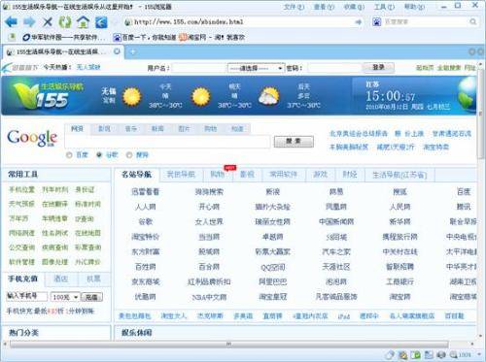Click today's sunny weather icon
Image resolution: width=486 pixels, height=362 pixels.
point(131,97)
